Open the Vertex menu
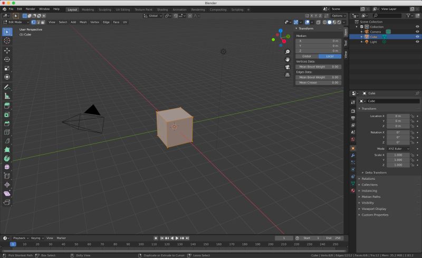 pos(94,22)
